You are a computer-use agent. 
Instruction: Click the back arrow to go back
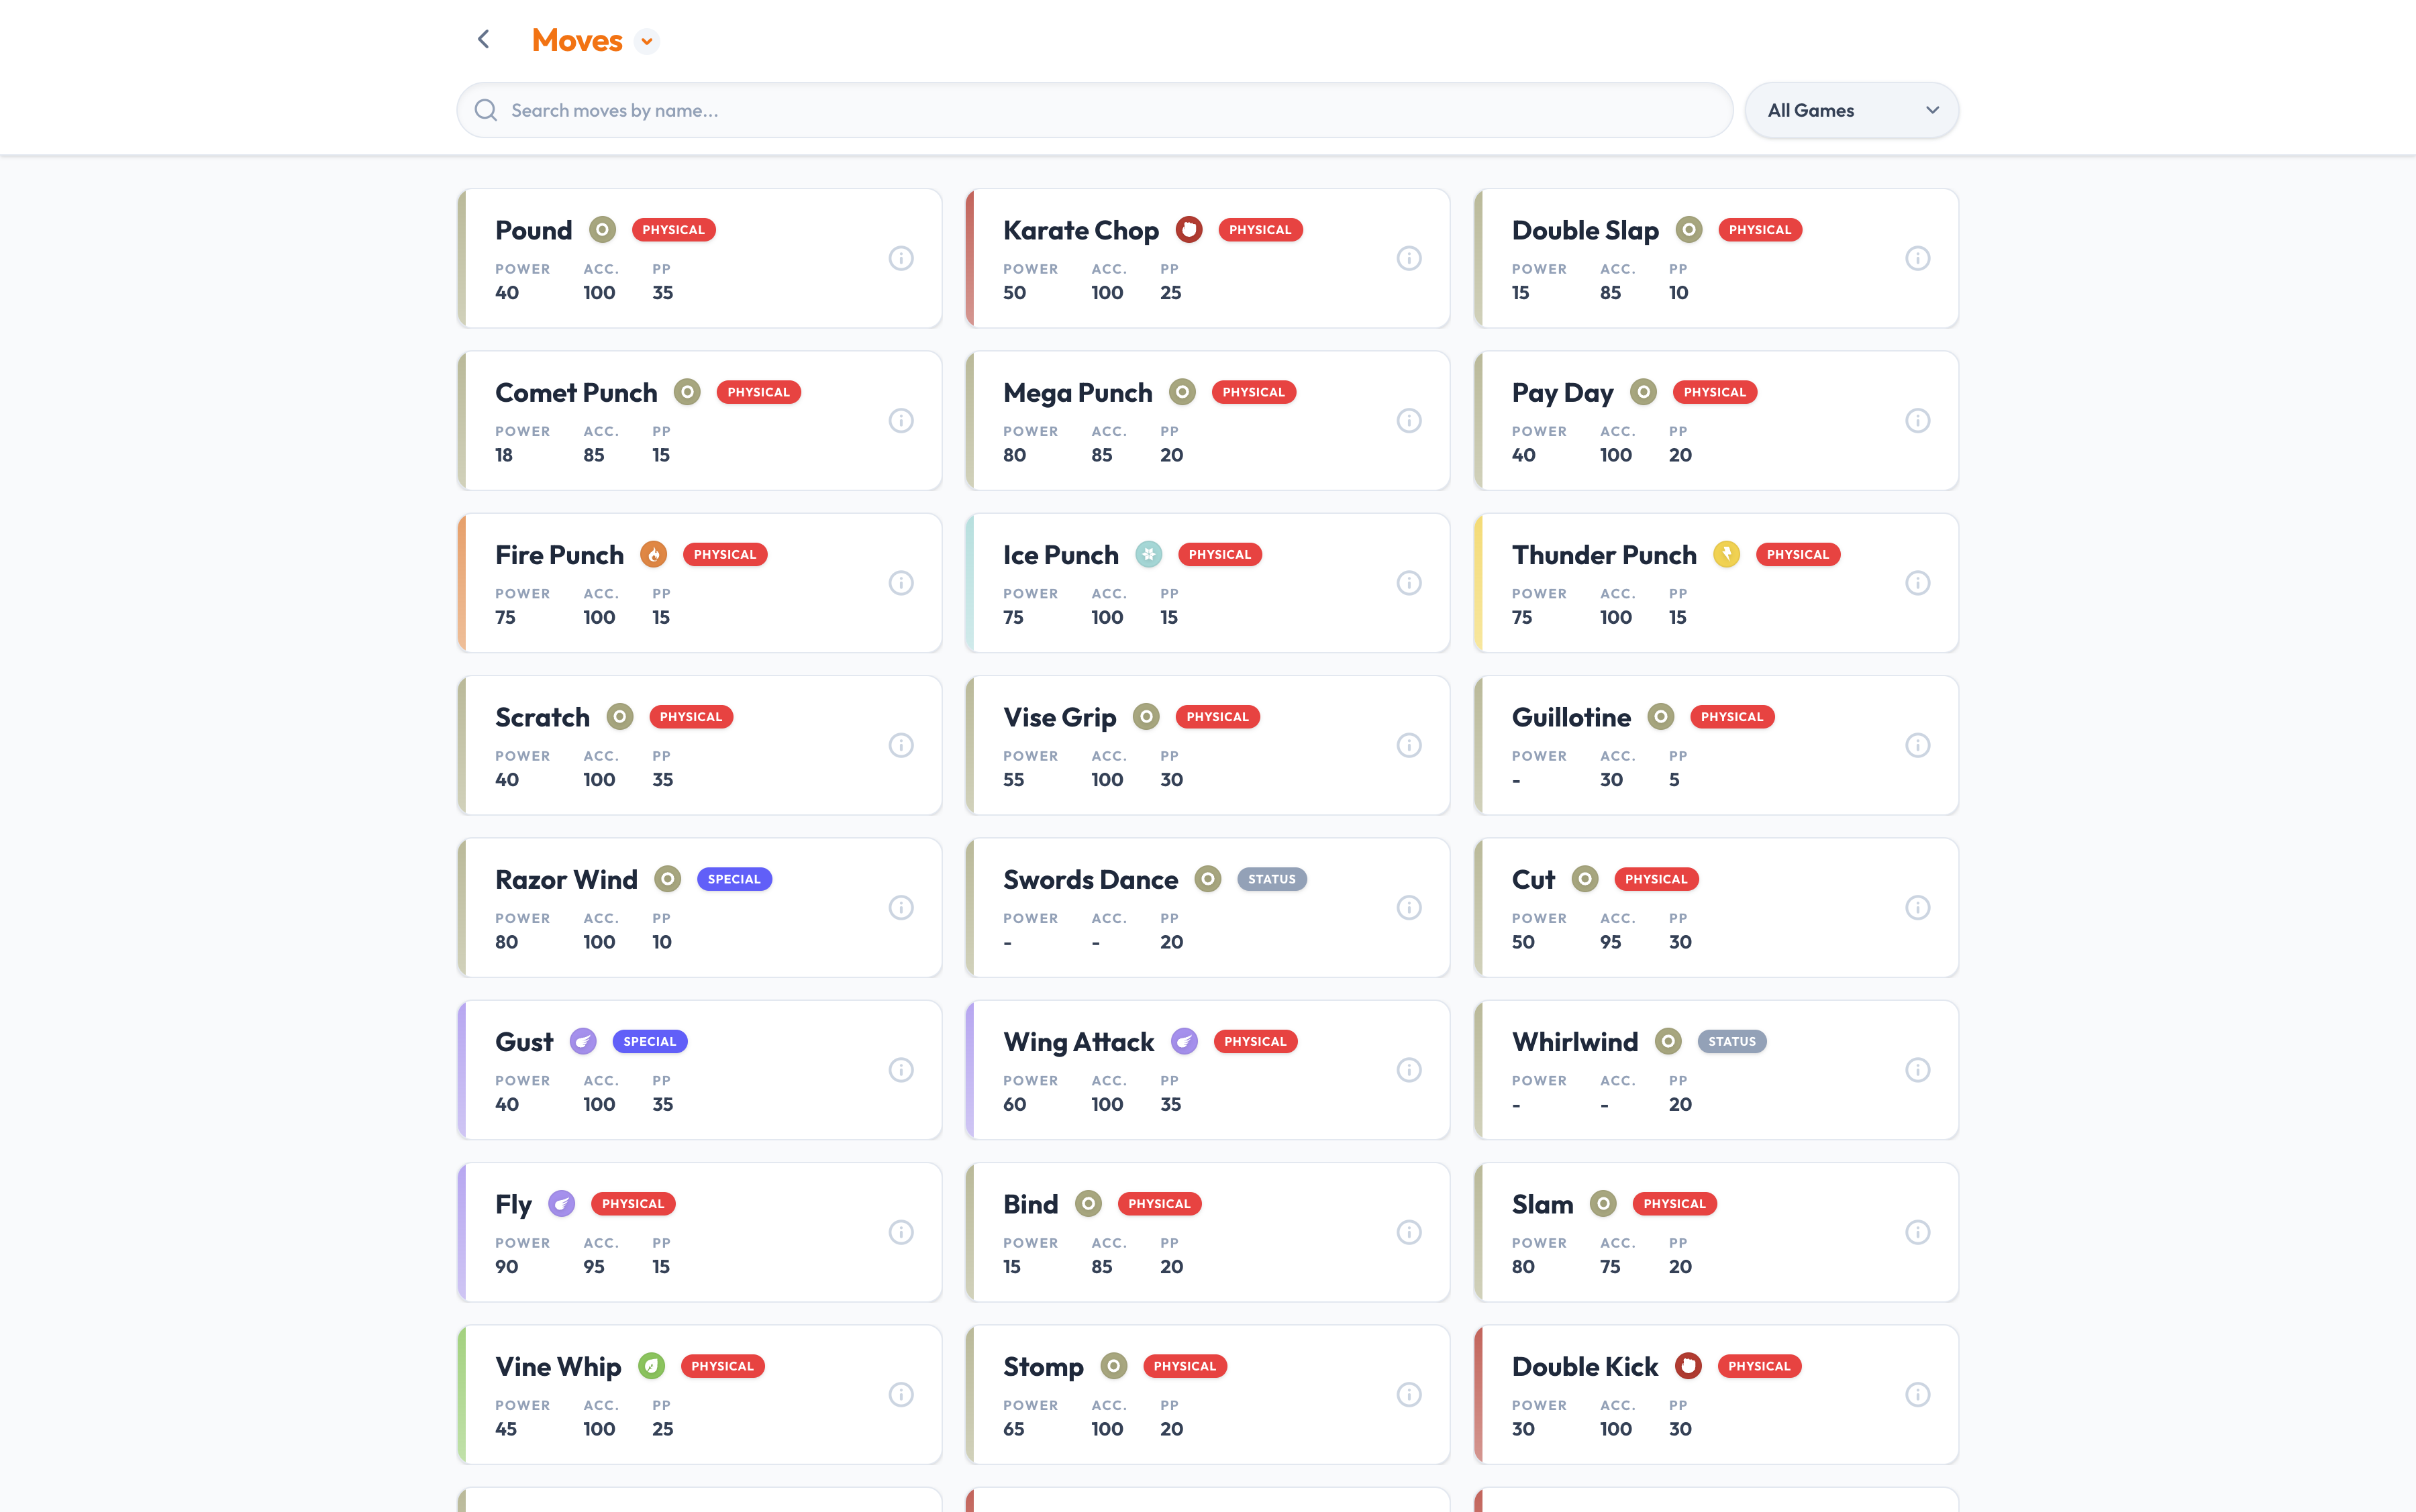483,39
